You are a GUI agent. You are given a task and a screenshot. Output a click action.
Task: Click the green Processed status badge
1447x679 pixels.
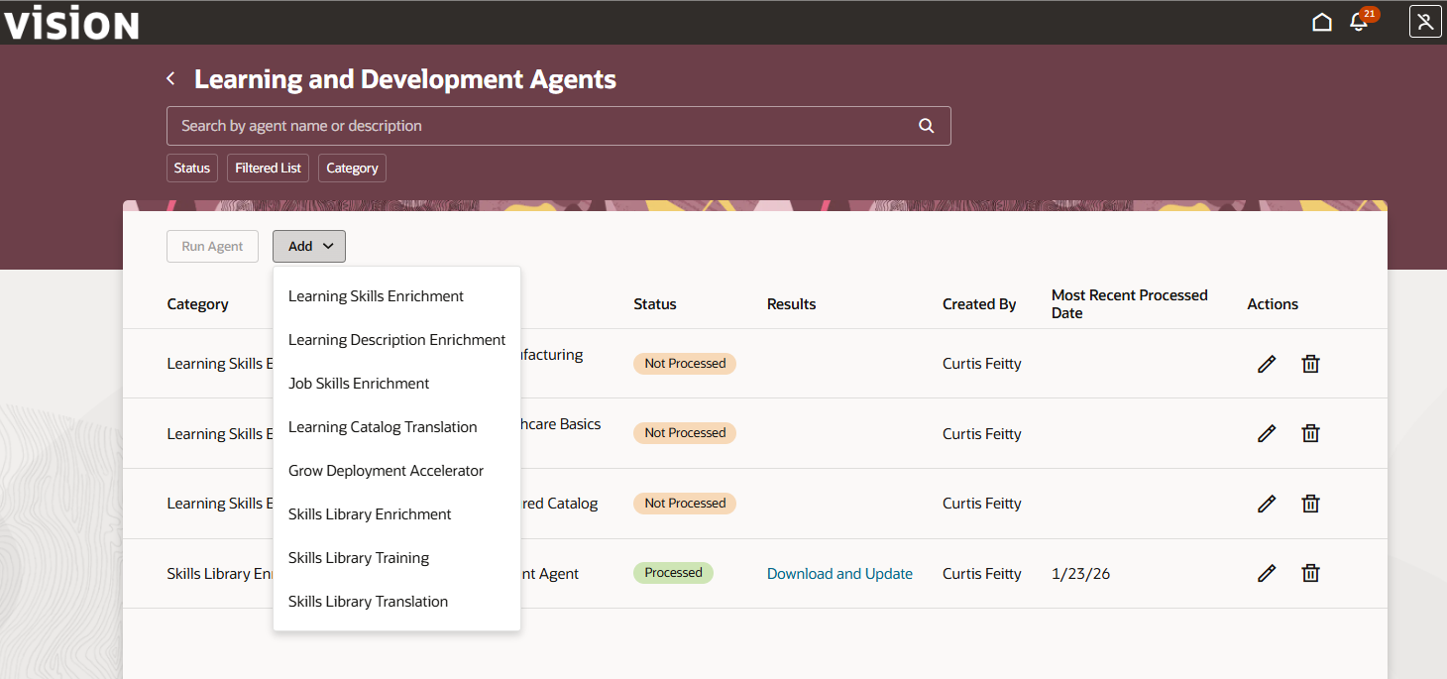click(x=673, y=573)
